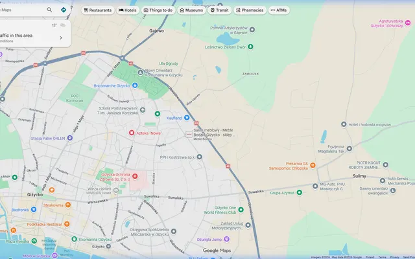The width and height of the screenshot is (415, 259).
Task: Click the Auto Serwis Mechanika marker
Action: tap(383, 181)
